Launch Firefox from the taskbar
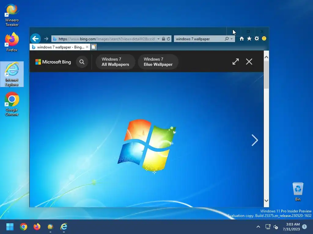Image resolution: width=313 pixels, height=234 pixels. [x=37, y=227]
